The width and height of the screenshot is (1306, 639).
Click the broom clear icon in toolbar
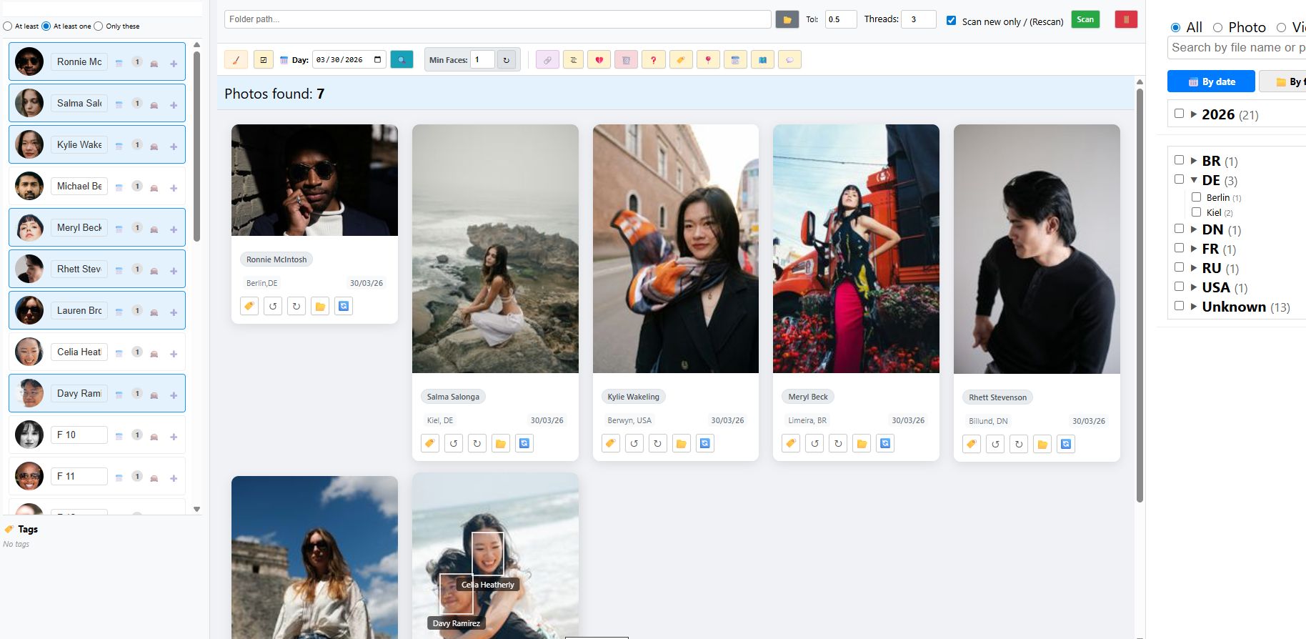pos(236,60)
